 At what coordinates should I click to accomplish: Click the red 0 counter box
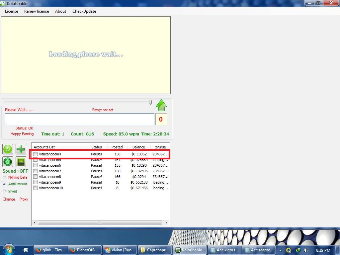161,119
